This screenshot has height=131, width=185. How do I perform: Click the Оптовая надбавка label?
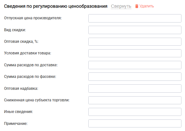coord(21,89)
